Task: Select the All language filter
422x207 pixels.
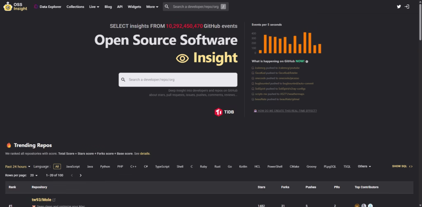Action: coord(57,166)
